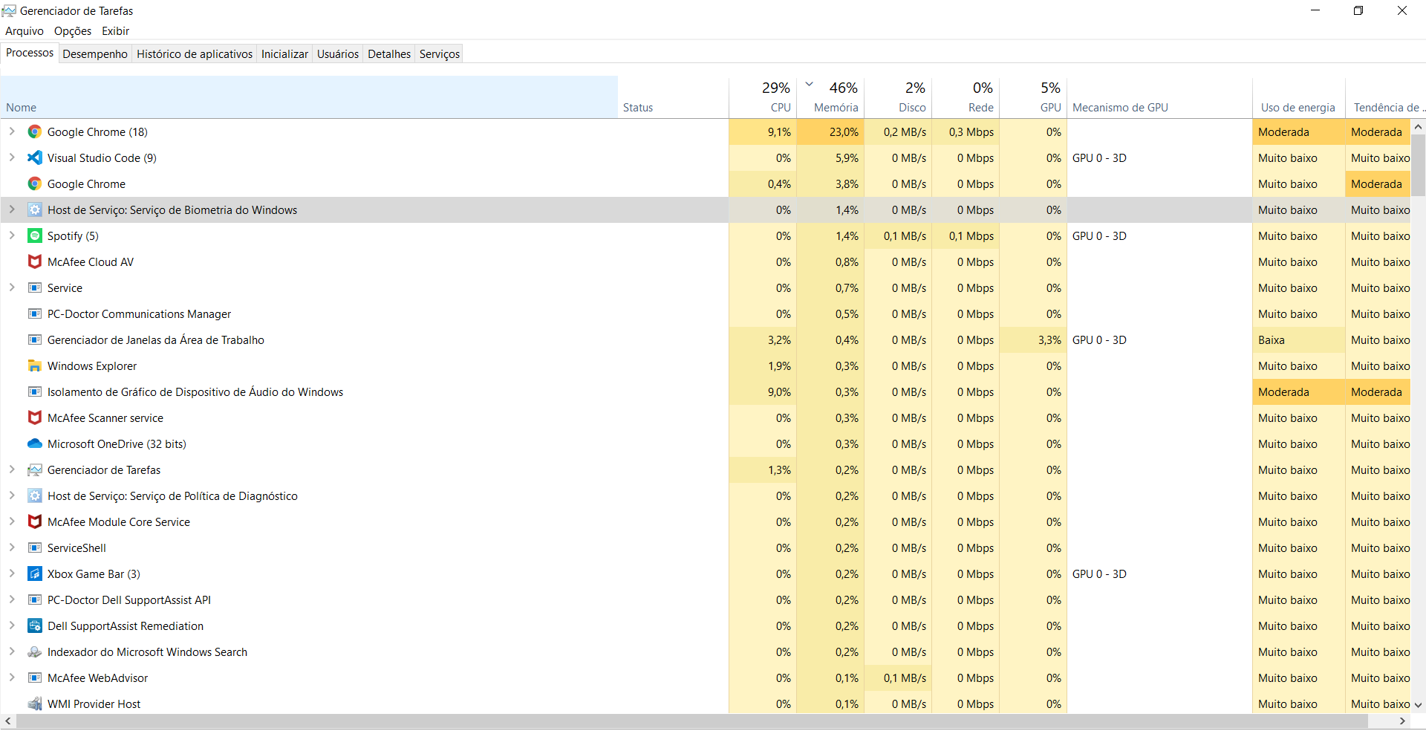Click the Task Manager title bar icon
Viewport: 1426px width, 731px height.
tap(9, 10)
